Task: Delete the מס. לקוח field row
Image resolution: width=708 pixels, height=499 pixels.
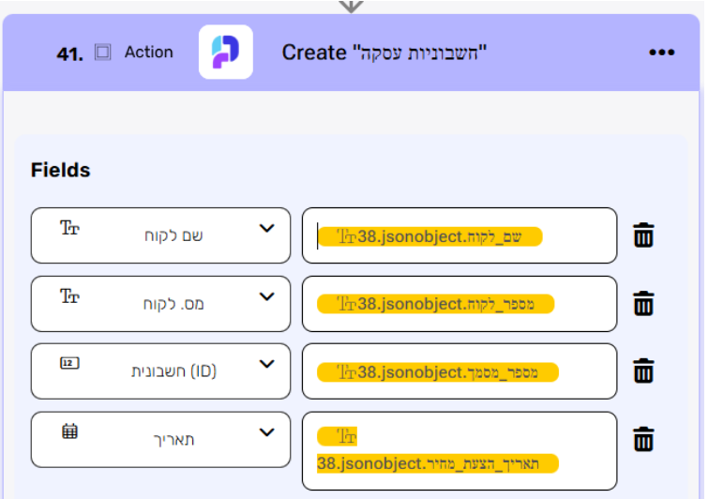Action: 643,304
